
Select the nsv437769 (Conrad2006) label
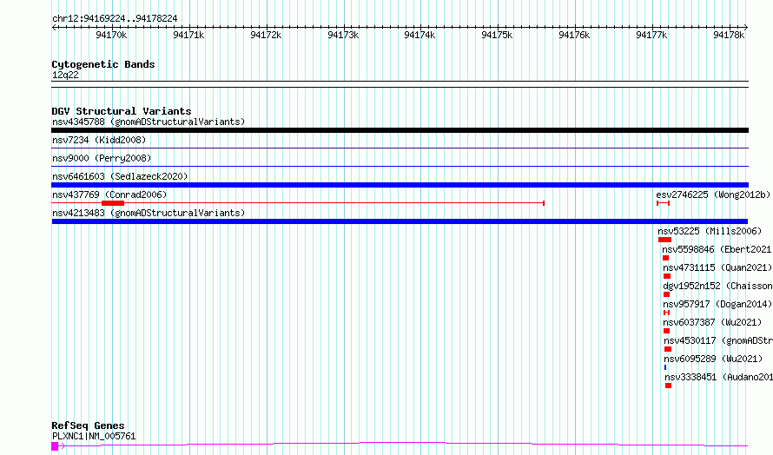pos(109,195)
